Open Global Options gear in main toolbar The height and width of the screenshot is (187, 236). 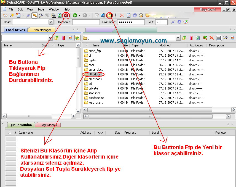tap(135, 15)
